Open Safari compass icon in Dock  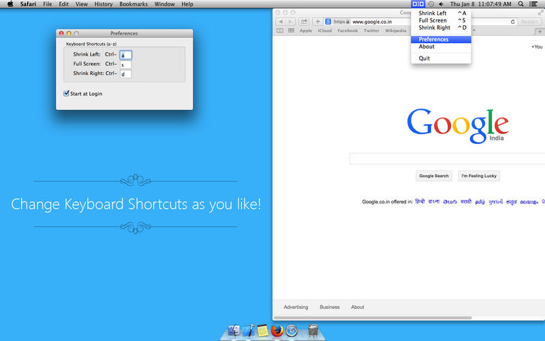(x=292, y=331)
